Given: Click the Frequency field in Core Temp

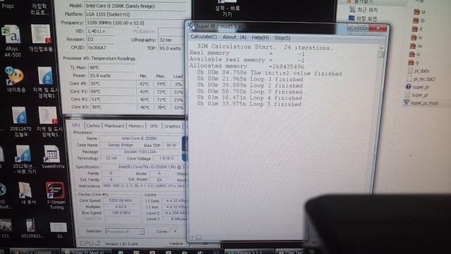Looking at the screenshot, I should point(135,23).
